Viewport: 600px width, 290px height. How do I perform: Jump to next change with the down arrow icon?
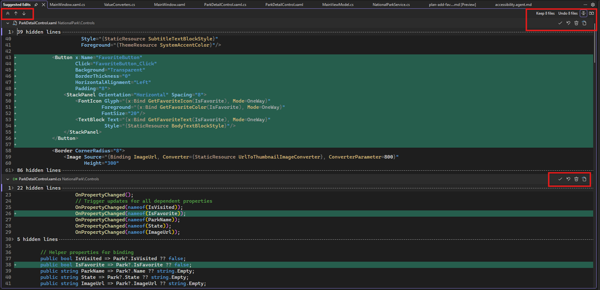click(23, 14)
